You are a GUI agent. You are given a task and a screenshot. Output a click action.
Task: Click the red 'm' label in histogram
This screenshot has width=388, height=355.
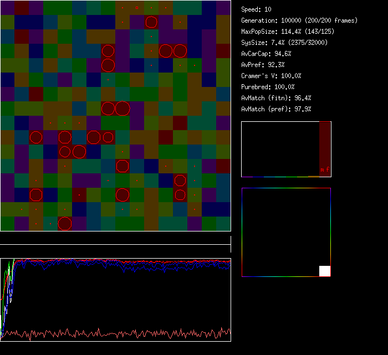tap(322, 169)
